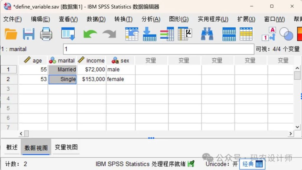Image resolution: width=302 pixels, height=170 pixels.
Task: Toggle the value labels icon
Action: 269,34
